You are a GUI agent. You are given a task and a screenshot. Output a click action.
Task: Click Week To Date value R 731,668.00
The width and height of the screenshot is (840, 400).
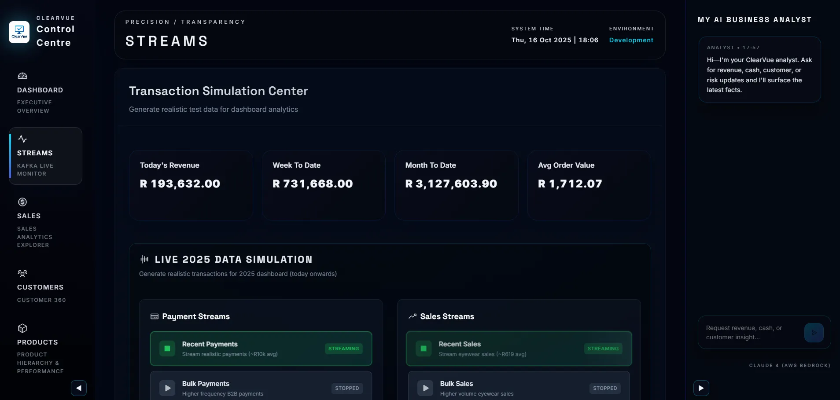coord(313,184)
